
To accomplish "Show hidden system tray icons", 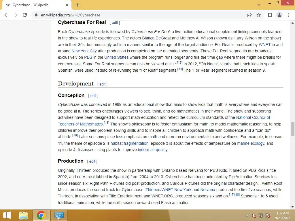I will [x=247, y=216].
